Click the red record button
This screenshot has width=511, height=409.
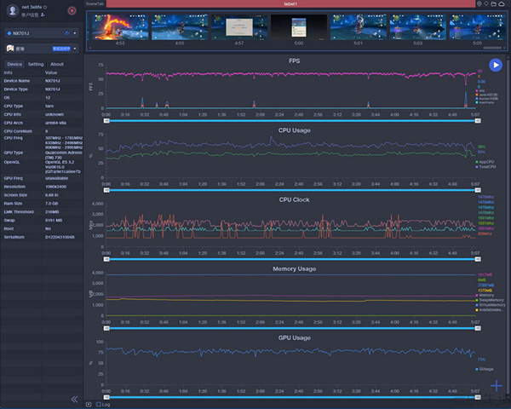[x=72, y=11]
